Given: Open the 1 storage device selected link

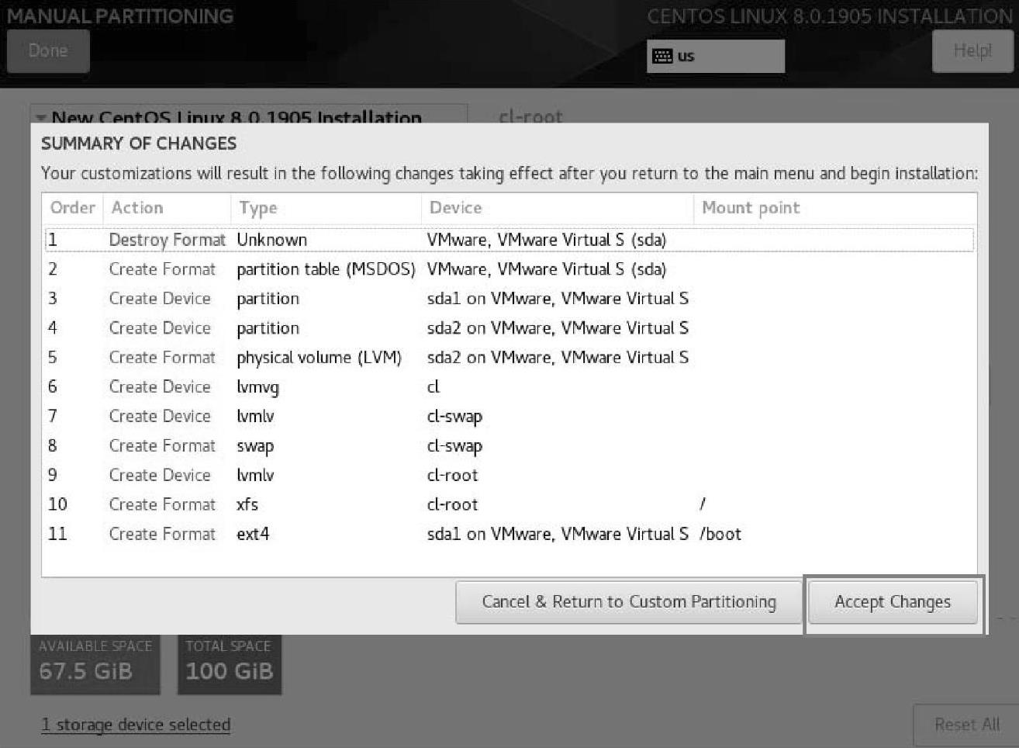Looking at the screenshot, I should [136, 725].
